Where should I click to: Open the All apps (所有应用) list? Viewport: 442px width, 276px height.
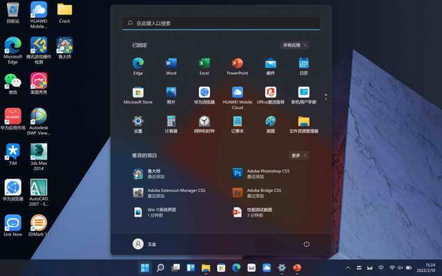tap(295, 45)
